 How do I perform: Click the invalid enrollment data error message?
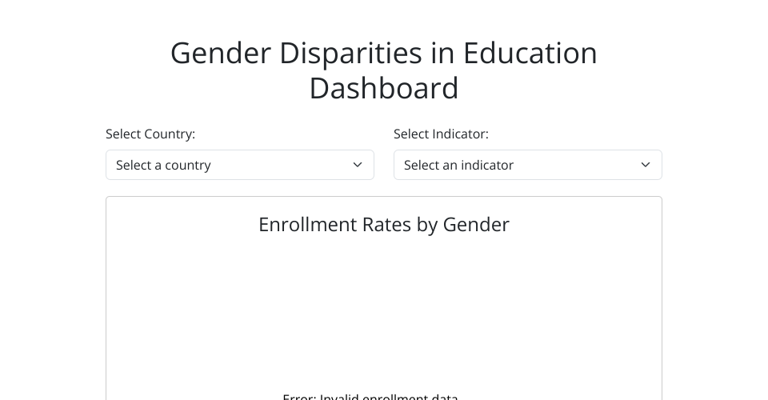pyautogui.click(x=370, y=396)
